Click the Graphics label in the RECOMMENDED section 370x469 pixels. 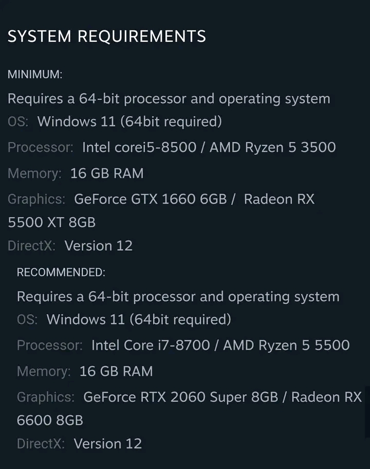46,397
